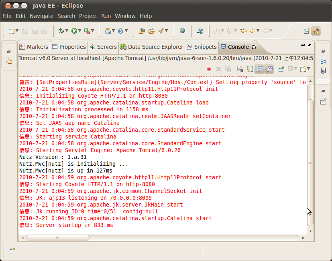Expand the Run configurations dropdown arrow

(80, 31)
